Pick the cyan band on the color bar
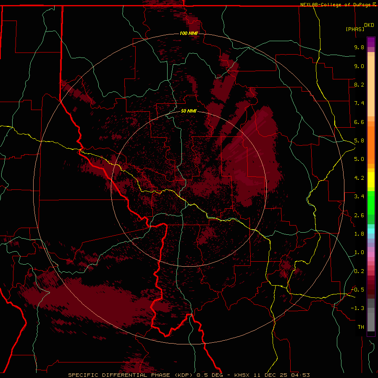 (371, 231)
